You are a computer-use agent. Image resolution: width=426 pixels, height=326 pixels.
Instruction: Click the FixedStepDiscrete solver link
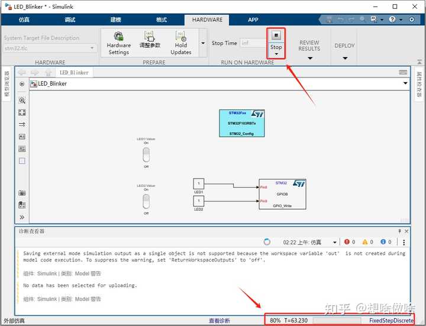pyautogui.click(x=391, y=321)
